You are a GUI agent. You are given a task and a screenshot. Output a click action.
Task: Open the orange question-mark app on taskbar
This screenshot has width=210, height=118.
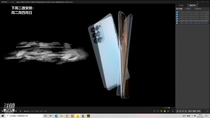click(x=72, y=116)
